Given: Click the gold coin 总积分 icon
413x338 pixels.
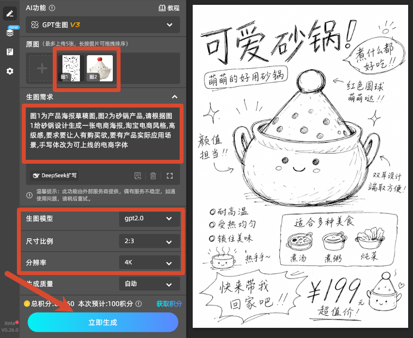Looking at the screenshot, I should tap(27, 304).
